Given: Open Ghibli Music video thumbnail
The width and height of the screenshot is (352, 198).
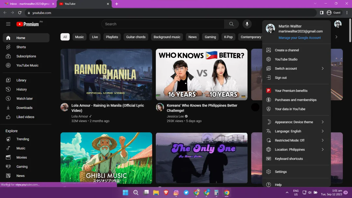Looking at the screenshot, I should click(x=106, y=158).
